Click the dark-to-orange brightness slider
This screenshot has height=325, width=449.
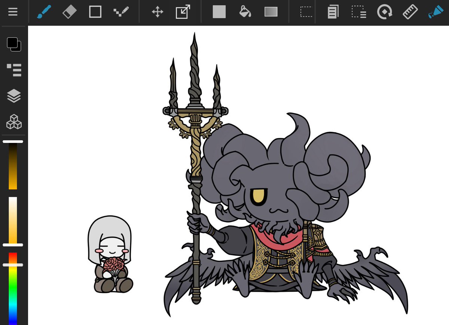tap(13, 166)
